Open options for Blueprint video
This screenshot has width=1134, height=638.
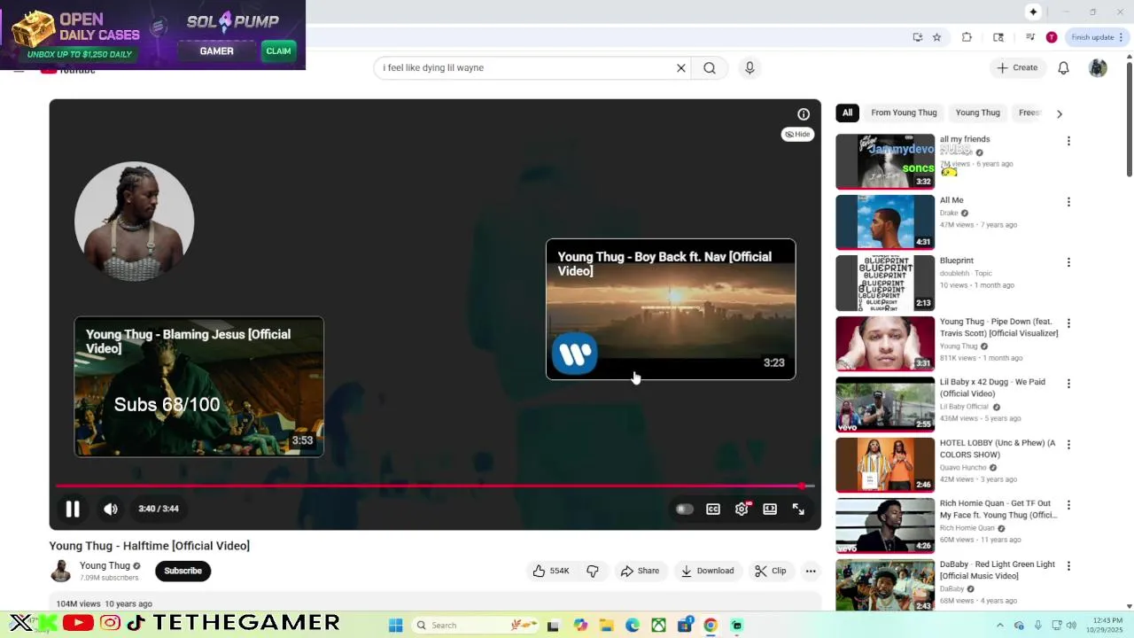(x=1068, y=262)
